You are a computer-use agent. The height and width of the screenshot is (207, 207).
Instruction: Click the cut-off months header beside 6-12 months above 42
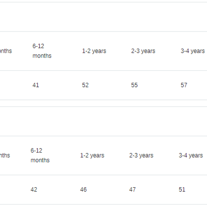5,156
